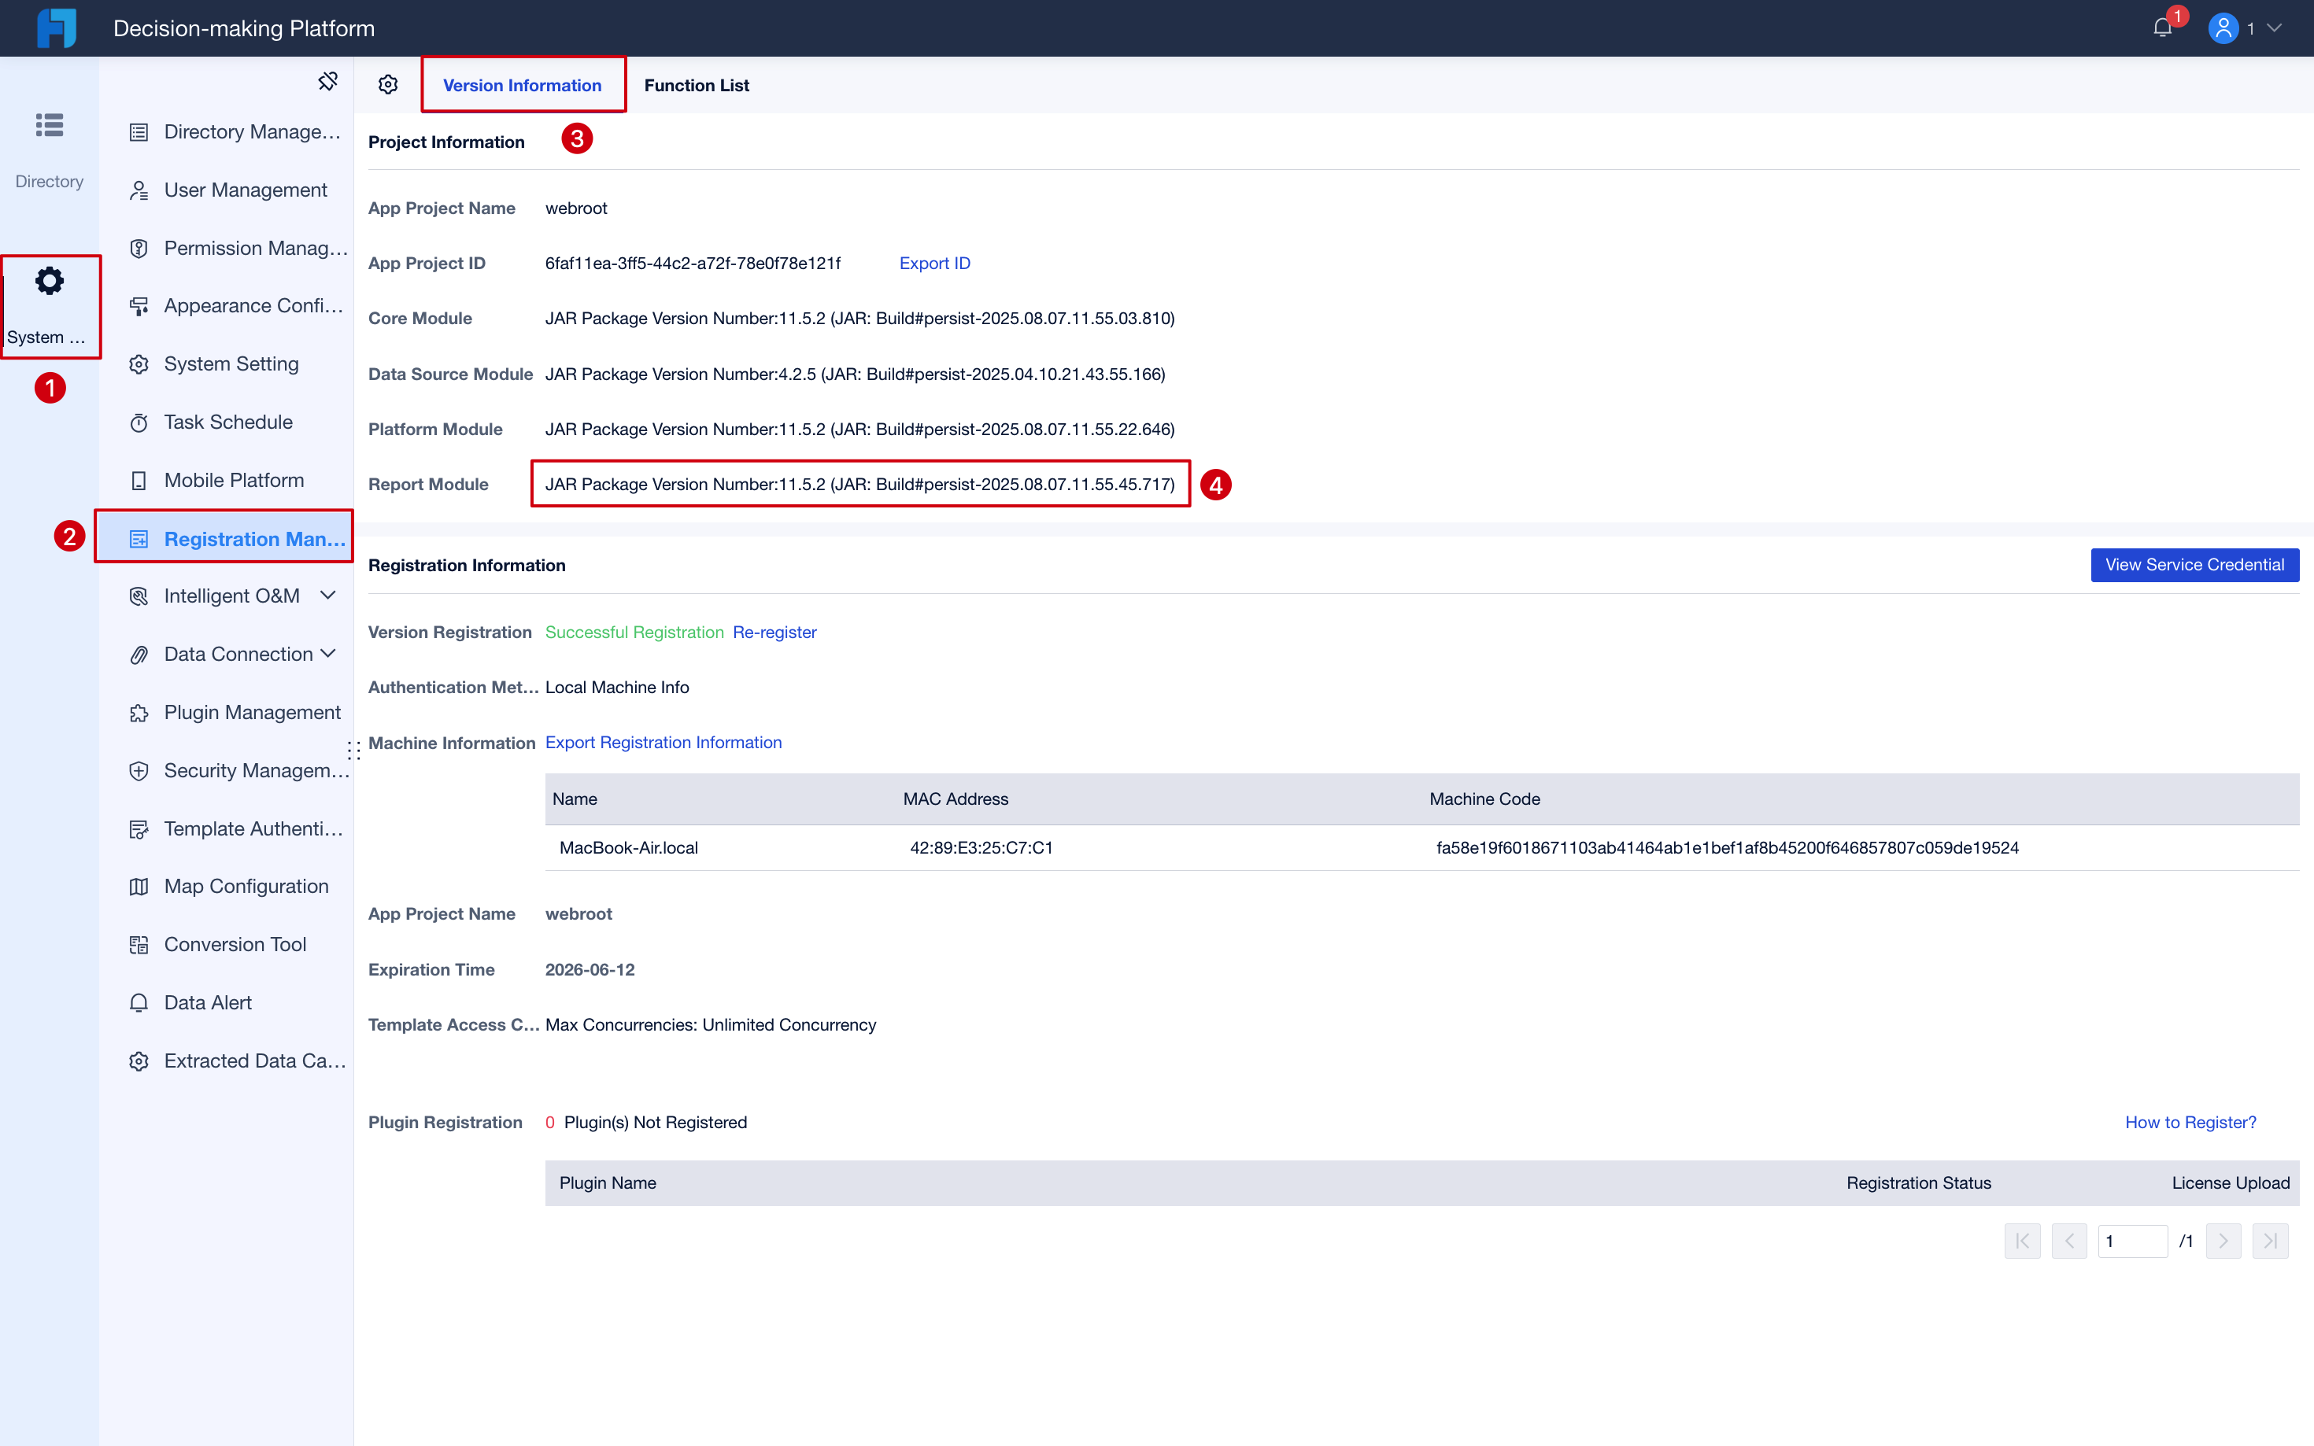Open Map Configuration menu item
The image size is (2314, 1446).
(x=227, y=887)
